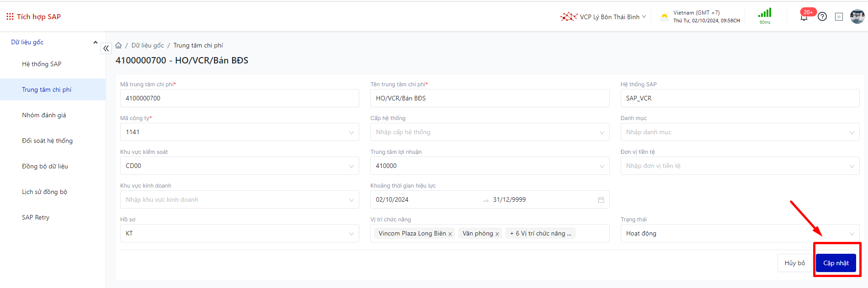The height and width of the screenshot is (288, 868).
Task: Open the app grid menu icon
Action: 10,17
